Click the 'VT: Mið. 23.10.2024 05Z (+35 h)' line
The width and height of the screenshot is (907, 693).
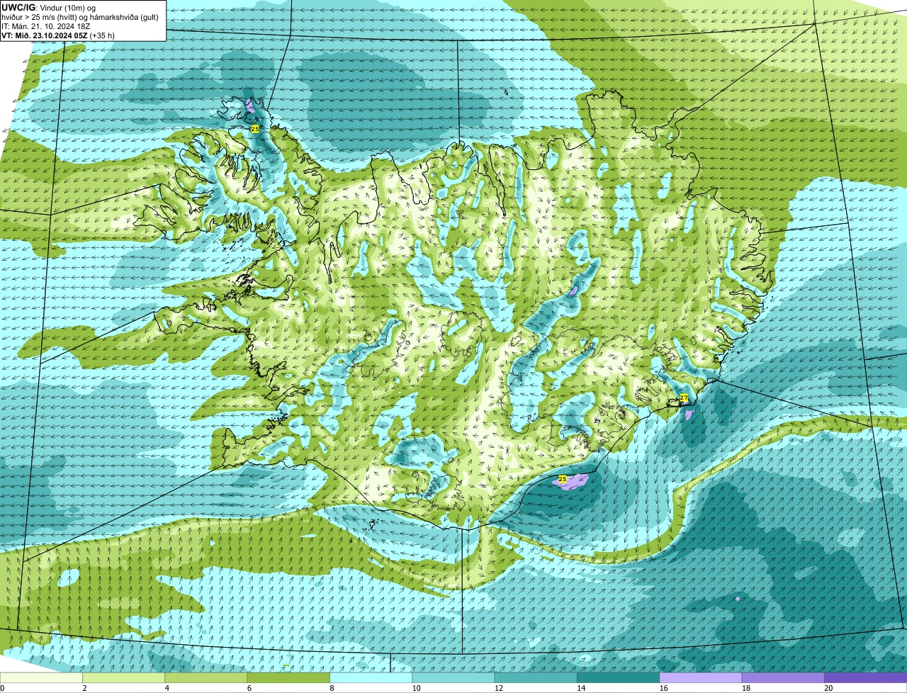(58, 35)
